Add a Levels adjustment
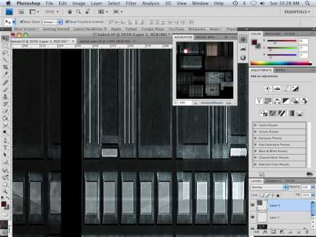The image size is (316, 237). (x=277, y=89)
